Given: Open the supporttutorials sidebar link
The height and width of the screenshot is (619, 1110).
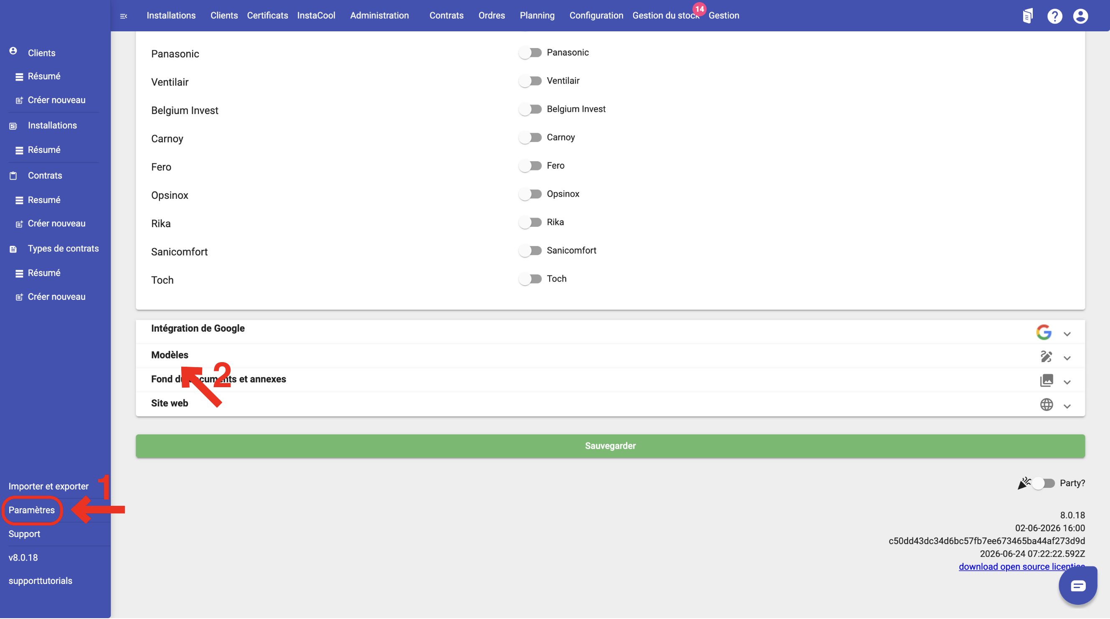Looking at the screenshot, I should (x=40, y=581).
